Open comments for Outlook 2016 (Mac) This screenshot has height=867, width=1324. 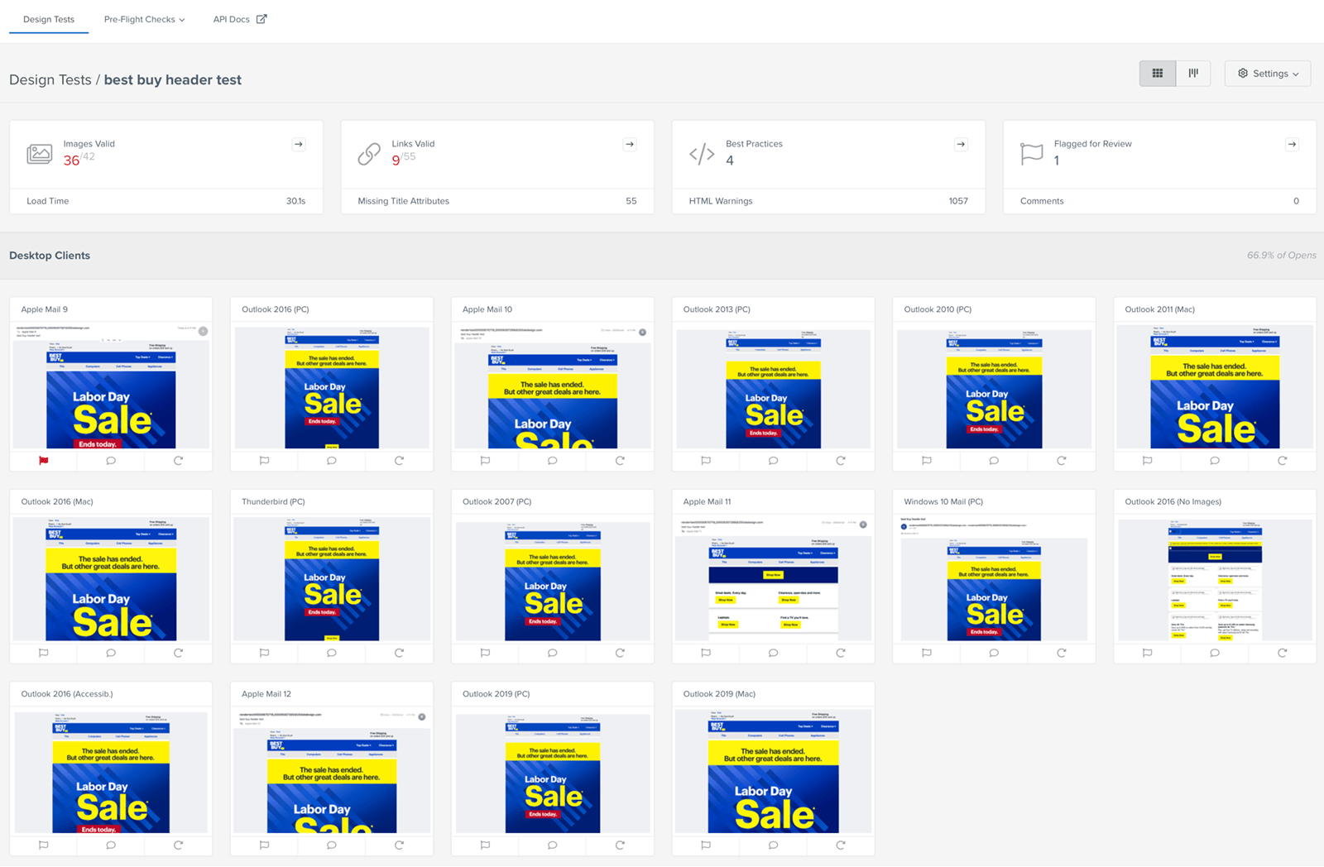(x=111, y=653)
